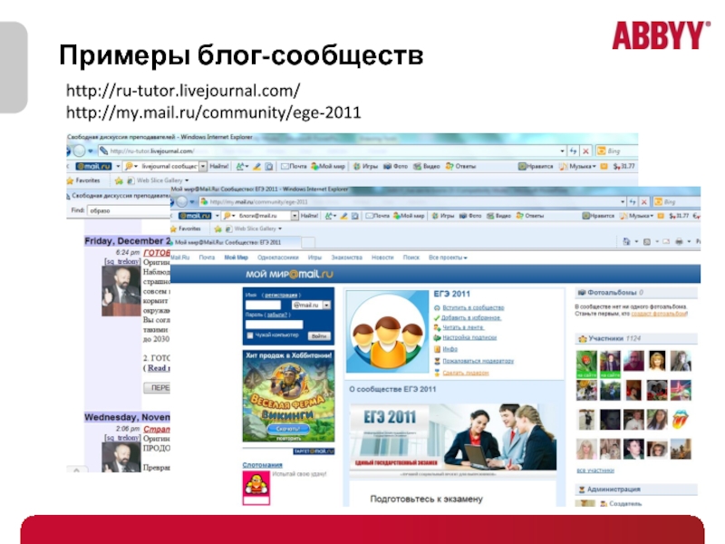
Task: Open Знакомства in portal navigation
Action: pos(347,257)
